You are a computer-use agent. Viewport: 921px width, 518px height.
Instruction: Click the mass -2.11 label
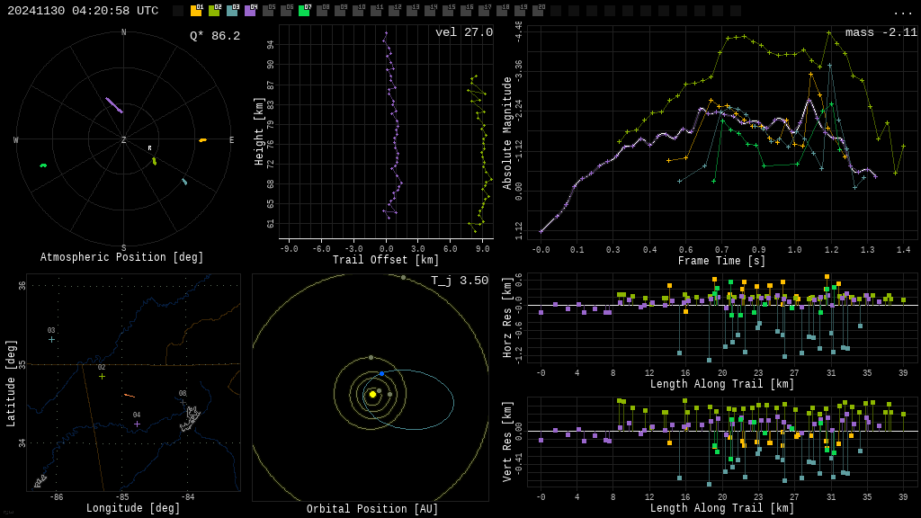click(881, 32)
